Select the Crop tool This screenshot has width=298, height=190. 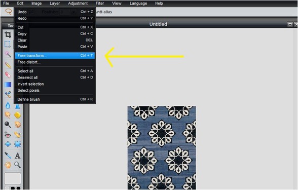coord(8,35)
